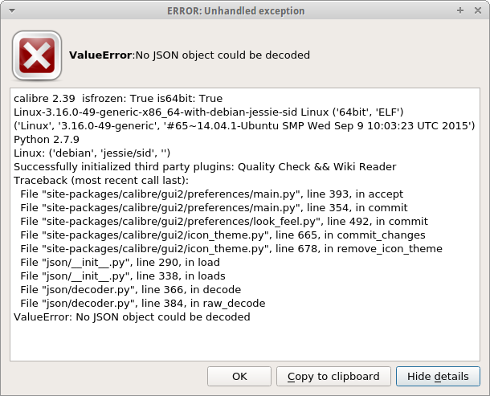Hide details of the exception
The height and width of the screenshot is (396, 490).
pos(438,376)
